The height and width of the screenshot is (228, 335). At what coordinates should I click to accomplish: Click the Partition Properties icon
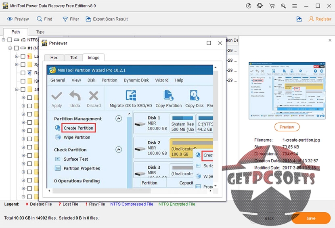tap(58, 168)
